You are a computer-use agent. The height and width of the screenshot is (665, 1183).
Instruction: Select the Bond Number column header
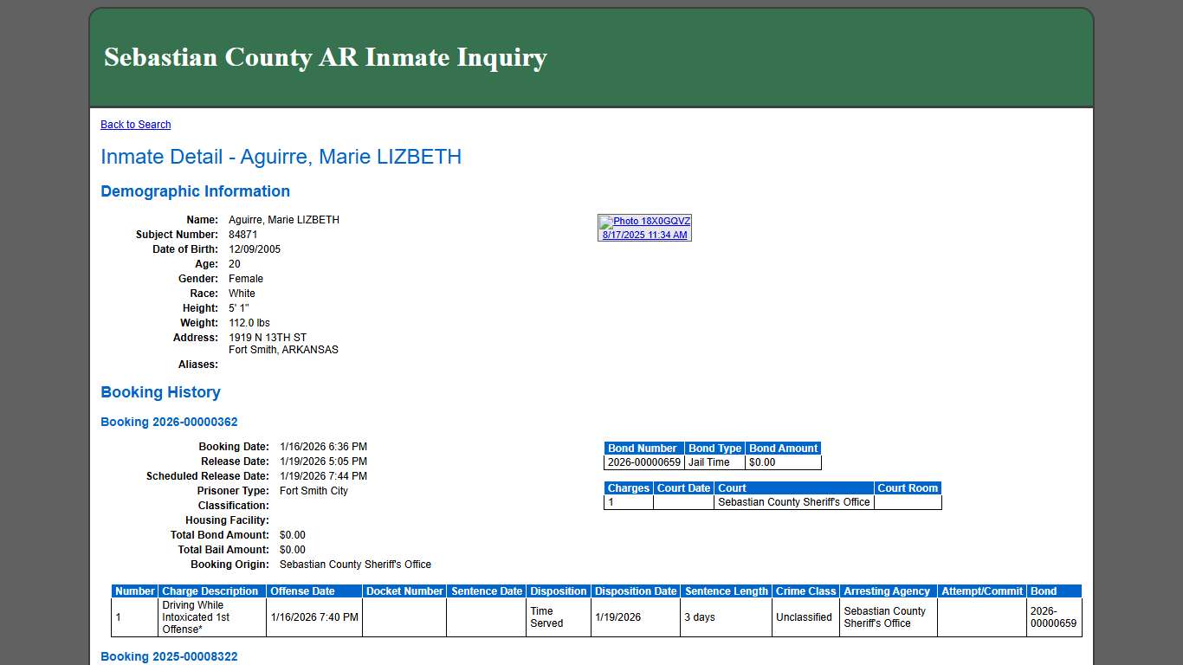click(x=643, y=448)
